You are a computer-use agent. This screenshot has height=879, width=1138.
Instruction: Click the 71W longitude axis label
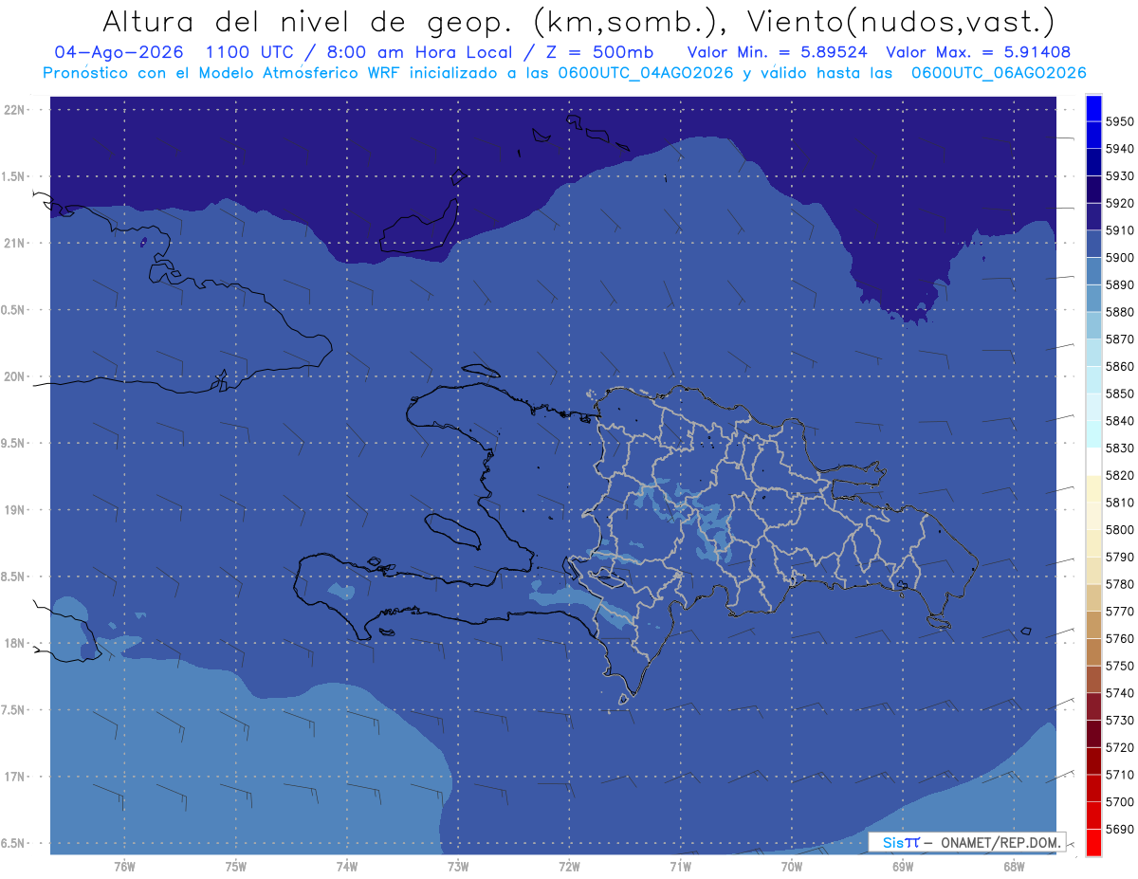pos(680,866)
